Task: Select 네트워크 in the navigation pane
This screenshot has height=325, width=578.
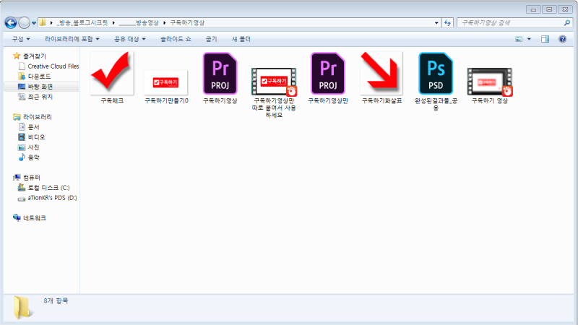Action: 30,218
